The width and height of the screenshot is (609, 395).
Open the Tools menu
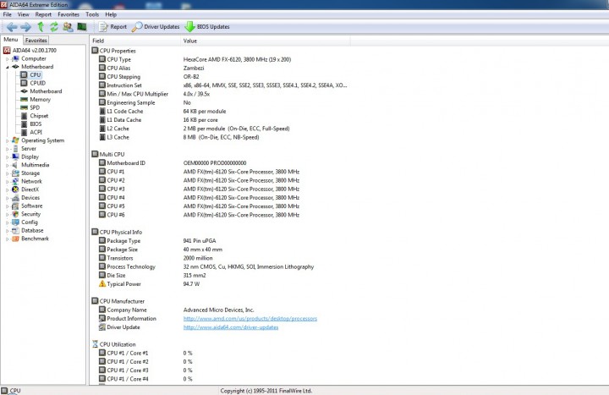(92, 14)
